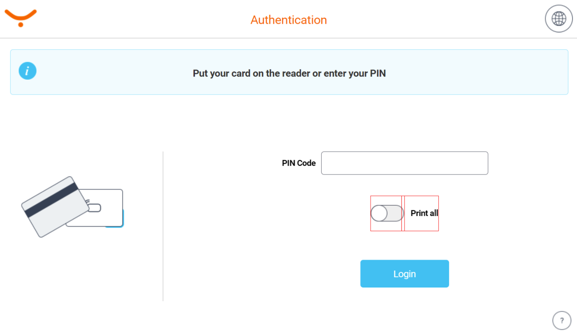
Task: Toggle the Print all switch
Action: coord(387,213)
